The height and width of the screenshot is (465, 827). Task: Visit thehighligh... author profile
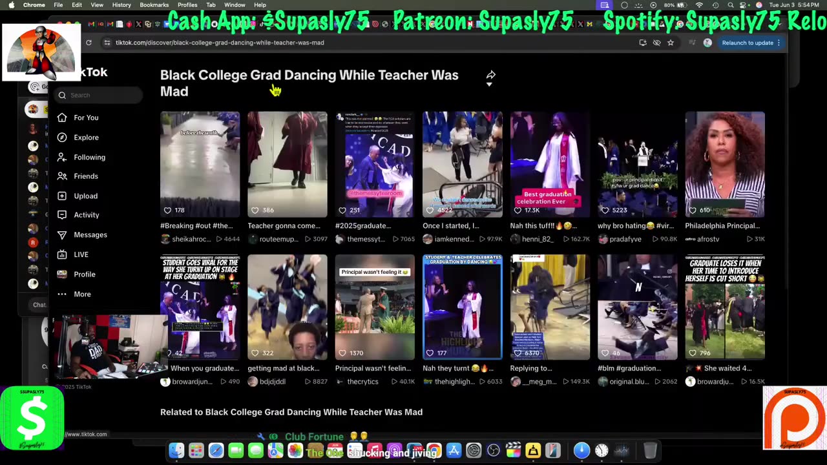(450, 382)
